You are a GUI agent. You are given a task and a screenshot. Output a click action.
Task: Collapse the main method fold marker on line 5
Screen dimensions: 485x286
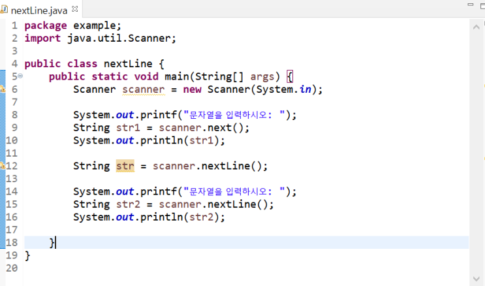click(20, 76)
